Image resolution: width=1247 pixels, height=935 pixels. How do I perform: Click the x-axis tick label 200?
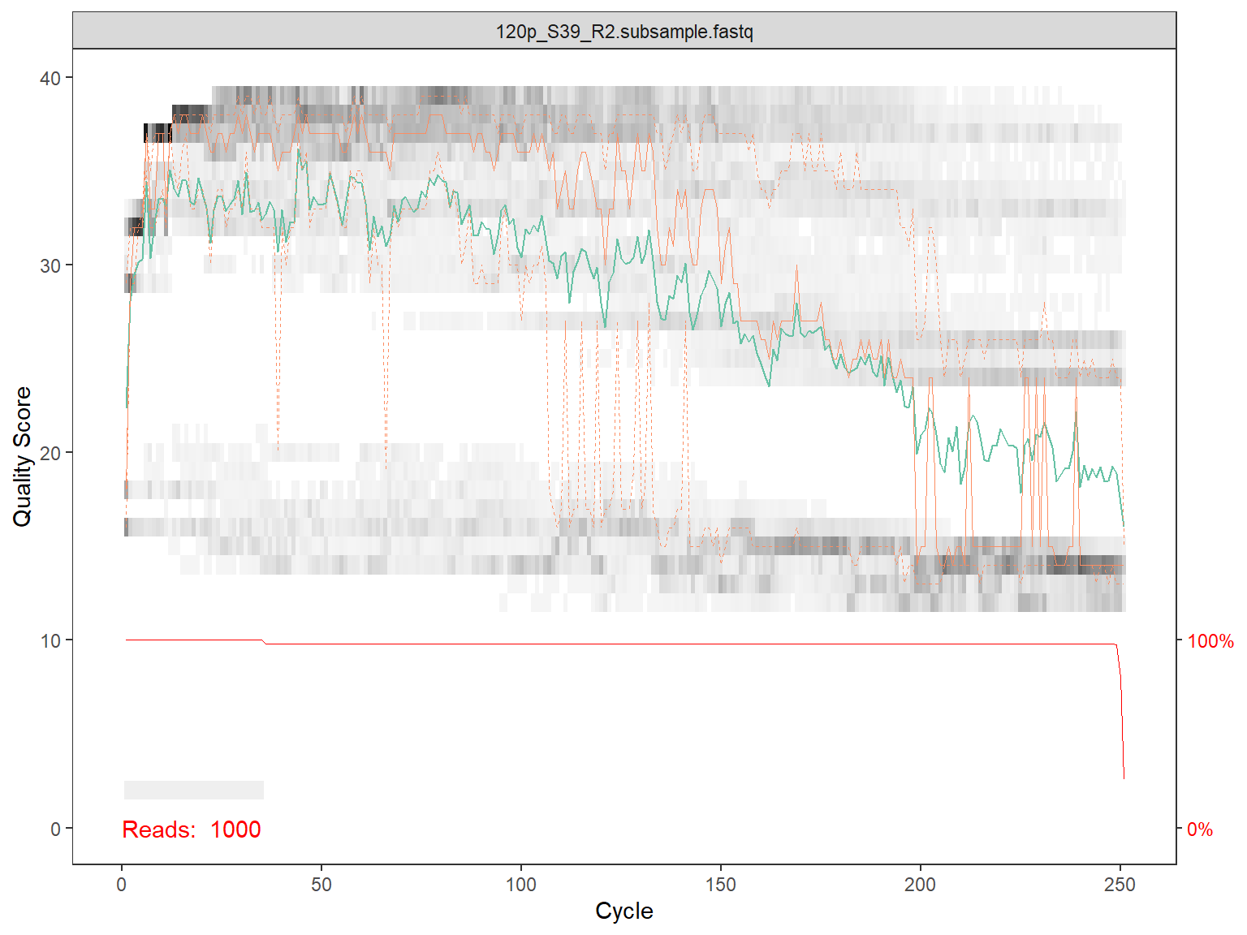tap(921, 885)
